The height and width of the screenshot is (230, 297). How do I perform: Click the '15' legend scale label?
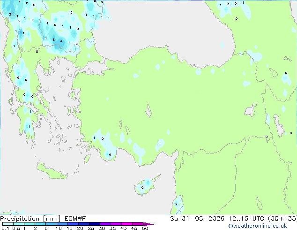point(69,228)
